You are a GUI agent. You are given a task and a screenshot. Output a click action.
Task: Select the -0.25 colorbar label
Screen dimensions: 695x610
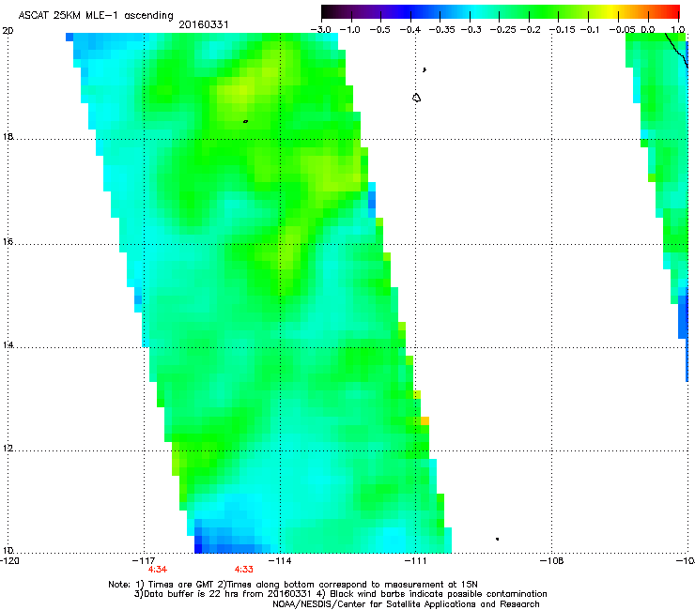502,30
